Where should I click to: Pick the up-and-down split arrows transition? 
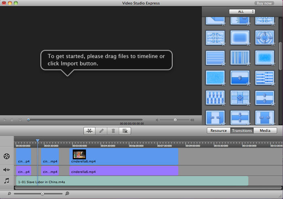pos(264,98)
